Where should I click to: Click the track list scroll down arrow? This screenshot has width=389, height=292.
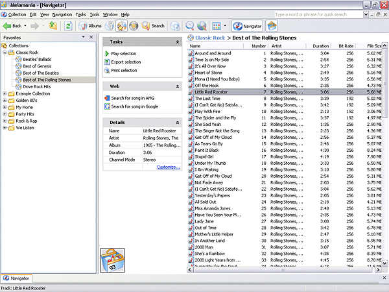pos(384,263)
